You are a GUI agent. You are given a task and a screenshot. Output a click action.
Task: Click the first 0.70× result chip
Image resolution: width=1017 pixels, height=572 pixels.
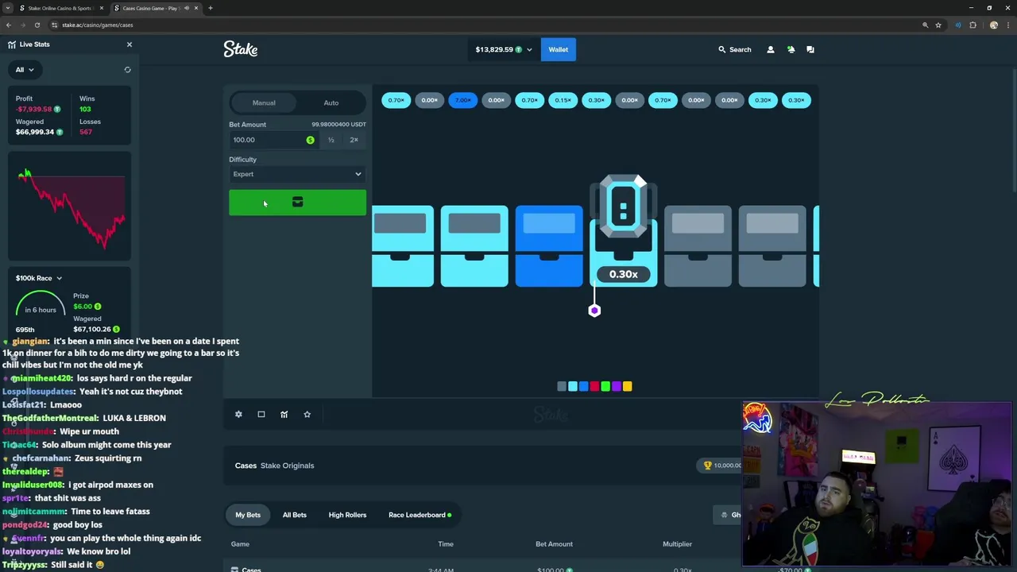[x=396, y=100]
